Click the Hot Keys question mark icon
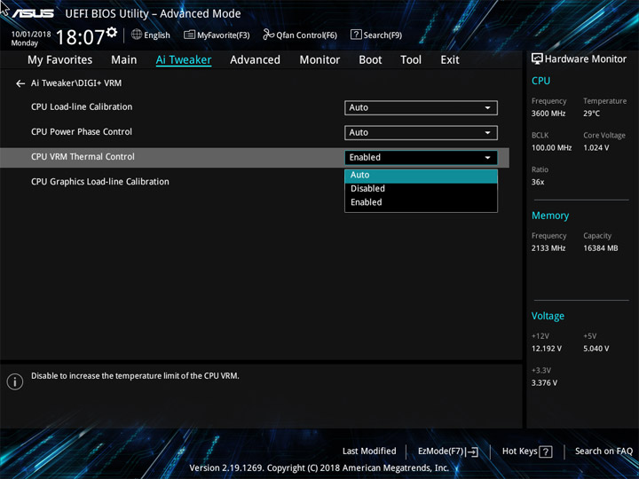Image resolution: width=639 pixels, height=479 pixels. click(x=546, y=452)
